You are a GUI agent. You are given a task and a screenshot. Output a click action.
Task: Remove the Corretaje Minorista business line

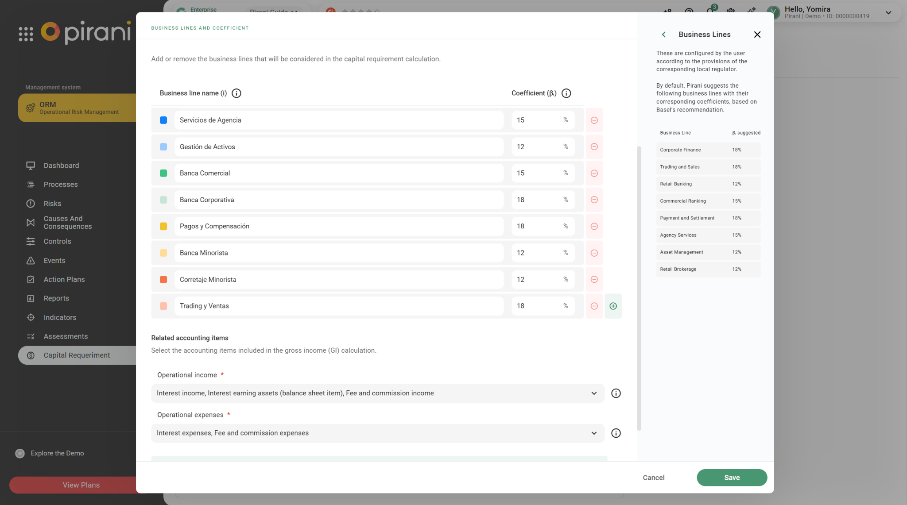[594, 280]
